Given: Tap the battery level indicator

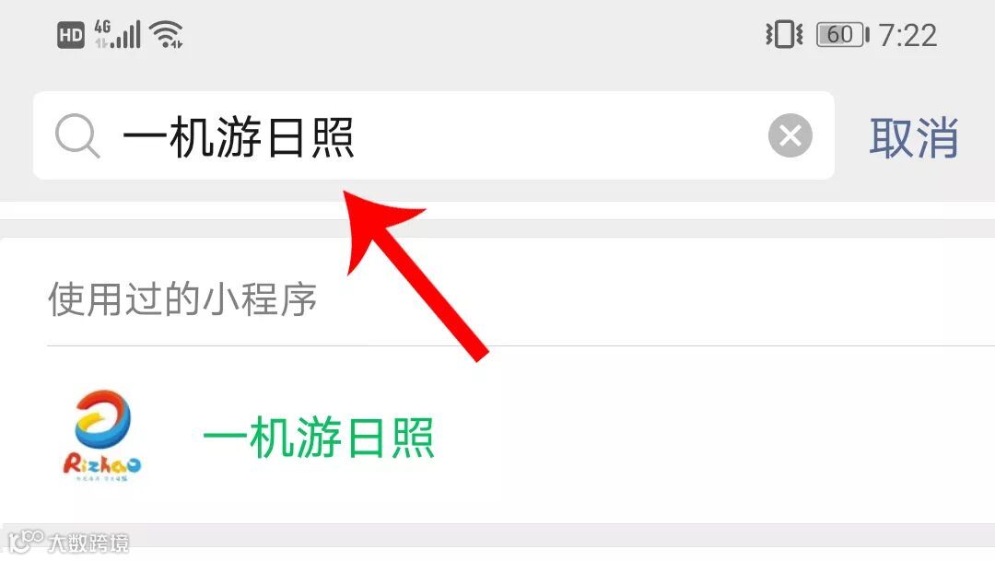Looking at the screenshot, I should coord(843,34).
